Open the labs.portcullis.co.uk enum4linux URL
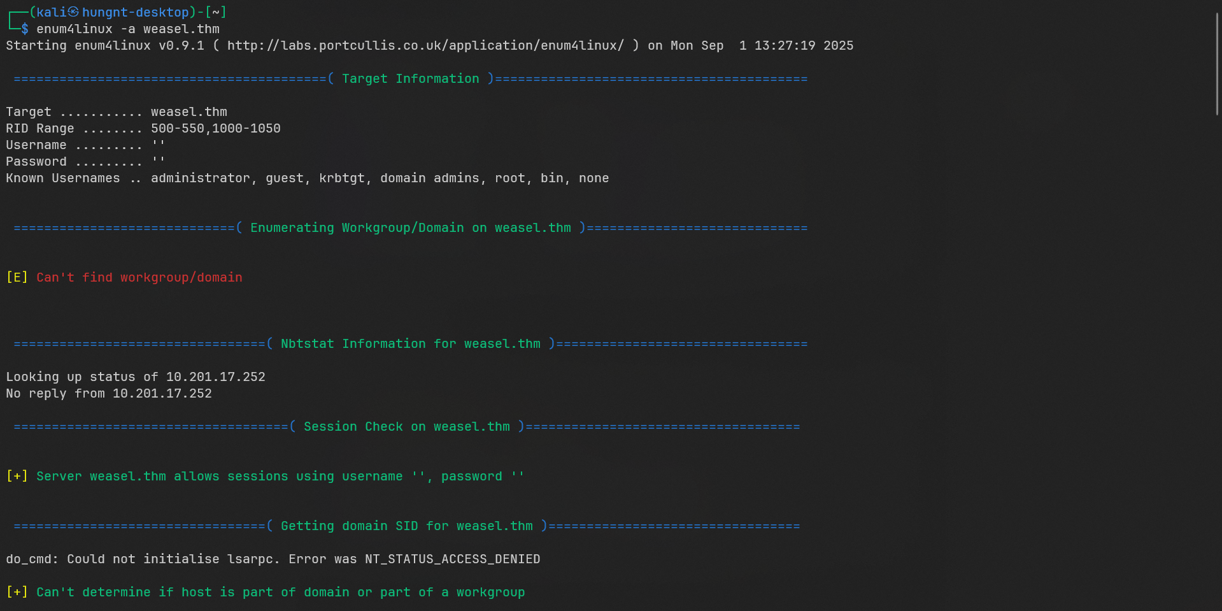1222x611 pixels. (x=425, y=45)
